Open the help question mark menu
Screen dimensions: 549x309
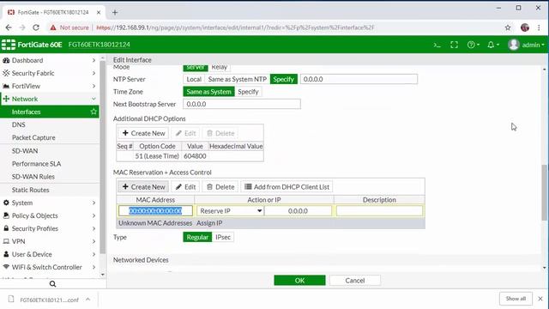473,45
